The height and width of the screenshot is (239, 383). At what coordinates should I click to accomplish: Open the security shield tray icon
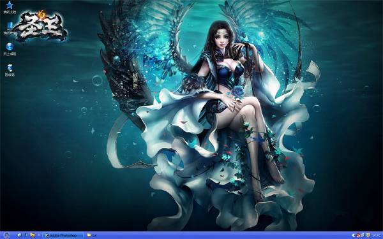pos(368,235)
